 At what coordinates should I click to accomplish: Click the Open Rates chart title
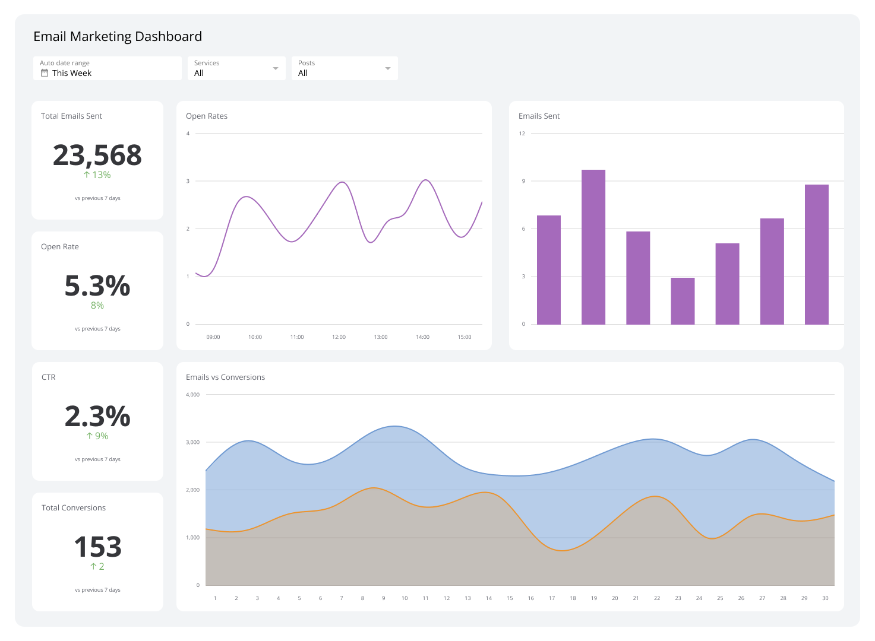coord(207,116)
